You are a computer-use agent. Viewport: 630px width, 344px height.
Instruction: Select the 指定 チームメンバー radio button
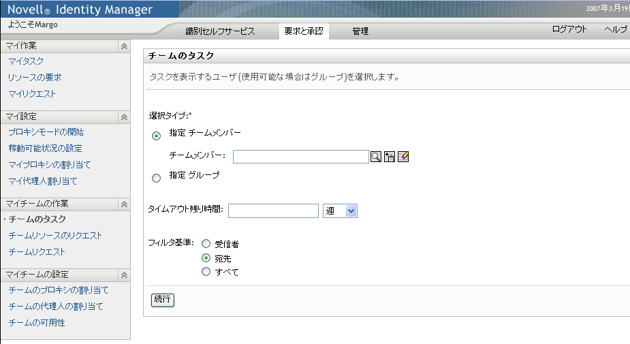pos(157,136)
